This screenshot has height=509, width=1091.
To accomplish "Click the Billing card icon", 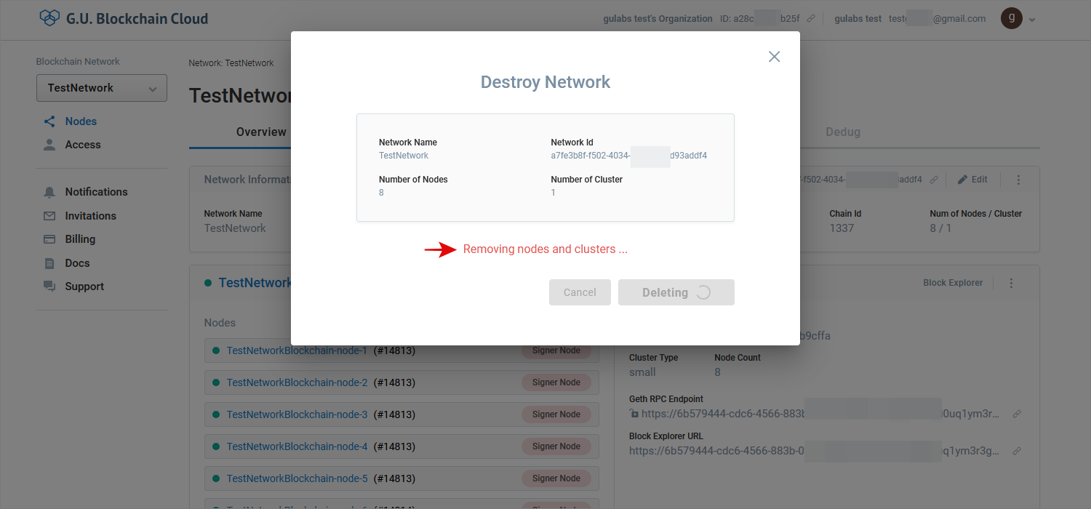I will [49, 239].
